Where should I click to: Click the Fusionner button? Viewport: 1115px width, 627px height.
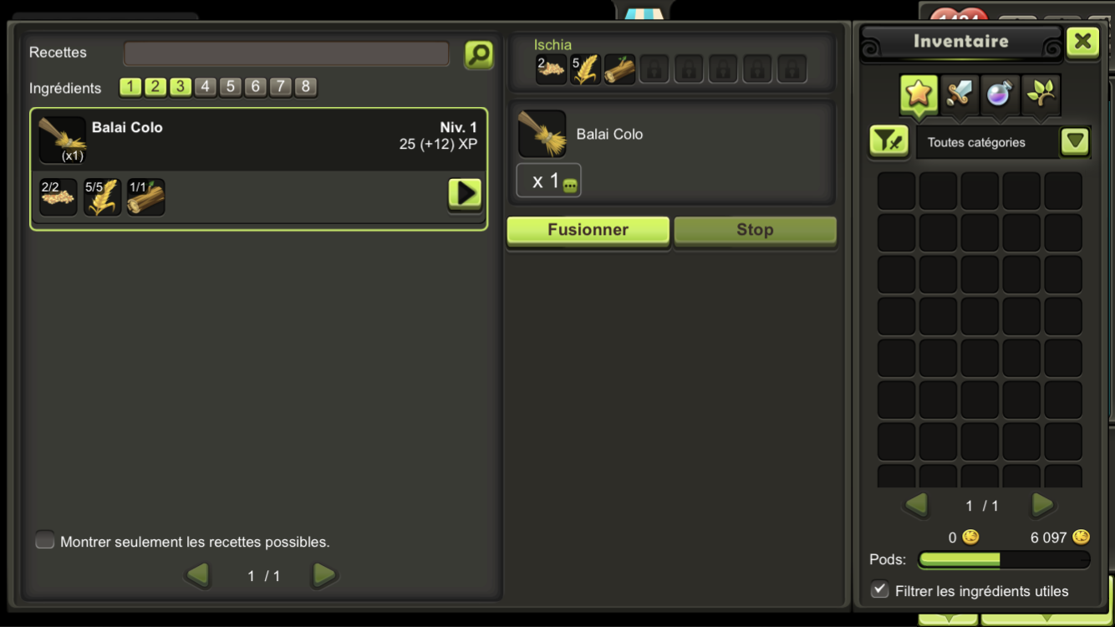[x=588, y=230]
